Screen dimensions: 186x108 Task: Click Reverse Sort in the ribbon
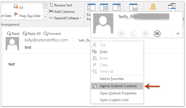(x=61, y=5)
